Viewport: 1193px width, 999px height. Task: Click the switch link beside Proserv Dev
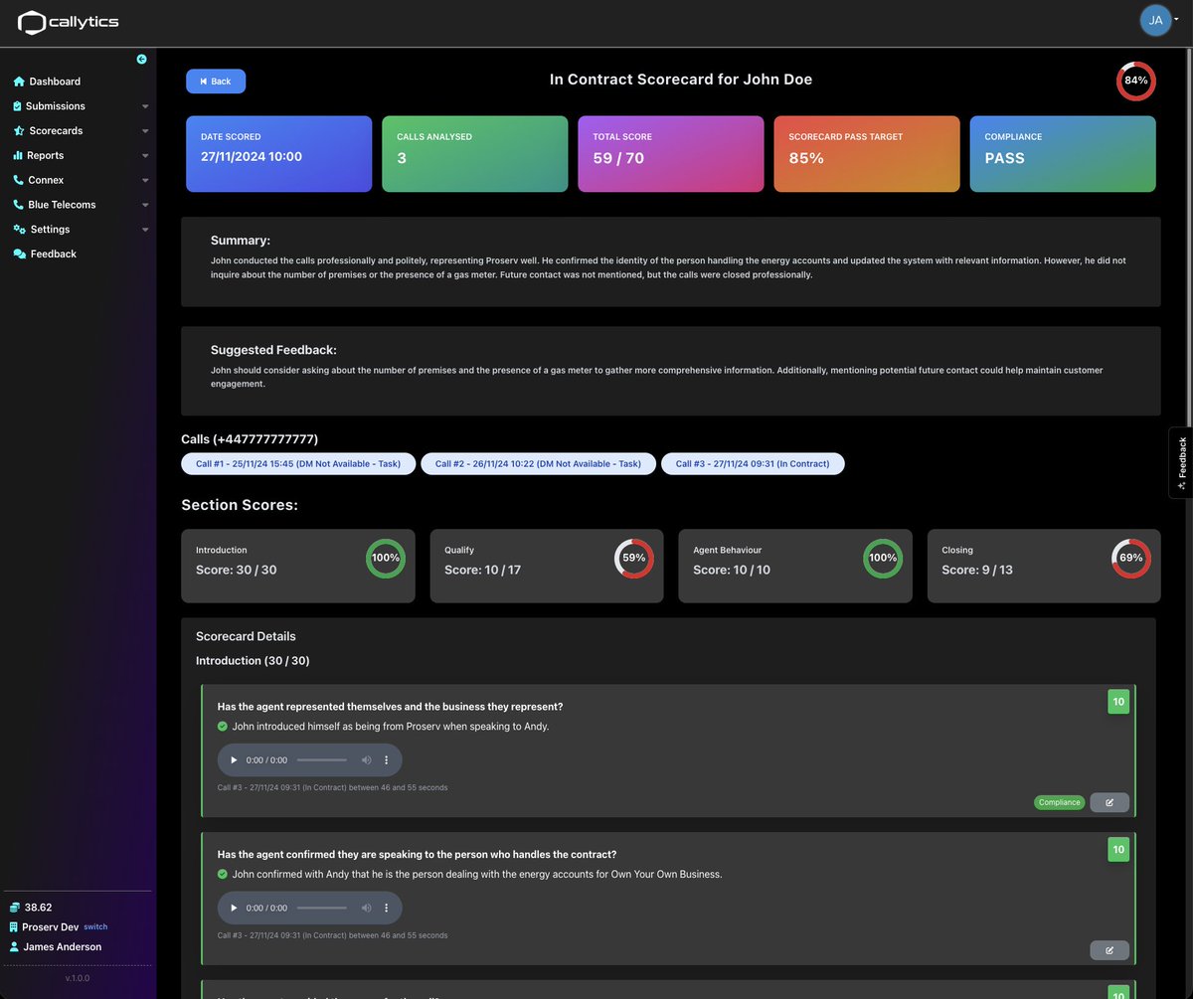click(95, 926)
